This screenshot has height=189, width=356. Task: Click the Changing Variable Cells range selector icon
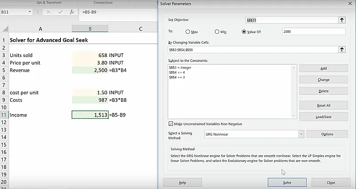(x=342, y=50)
